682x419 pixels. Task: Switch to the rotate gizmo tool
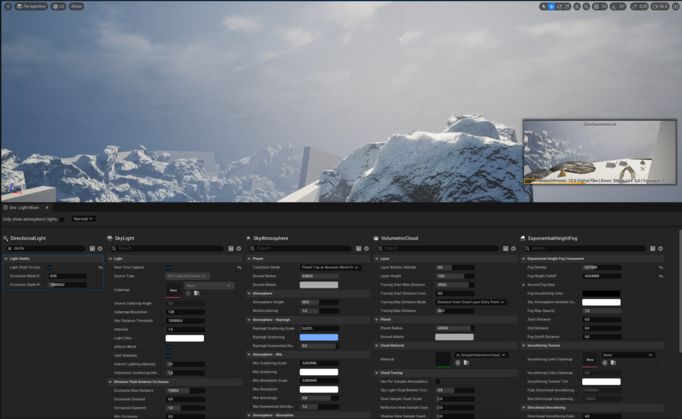coord(559,6)
